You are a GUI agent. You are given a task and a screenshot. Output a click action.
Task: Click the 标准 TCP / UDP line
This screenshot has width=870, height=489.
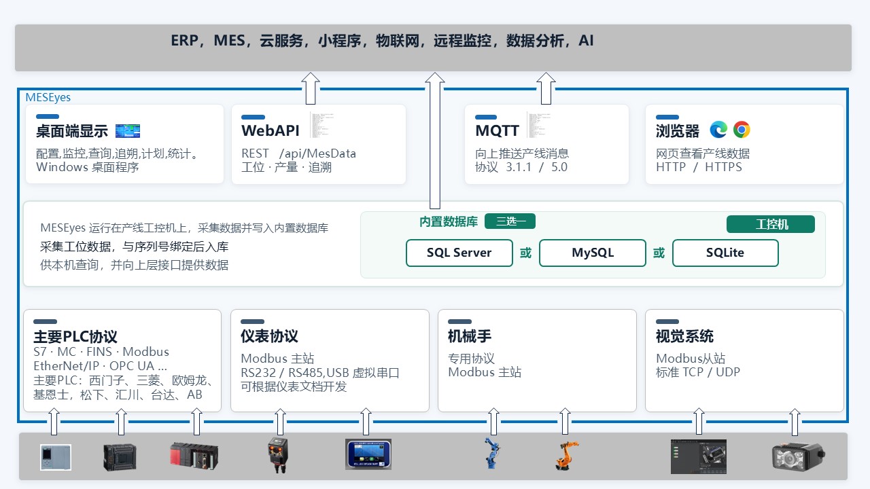[x=698, y=372]
